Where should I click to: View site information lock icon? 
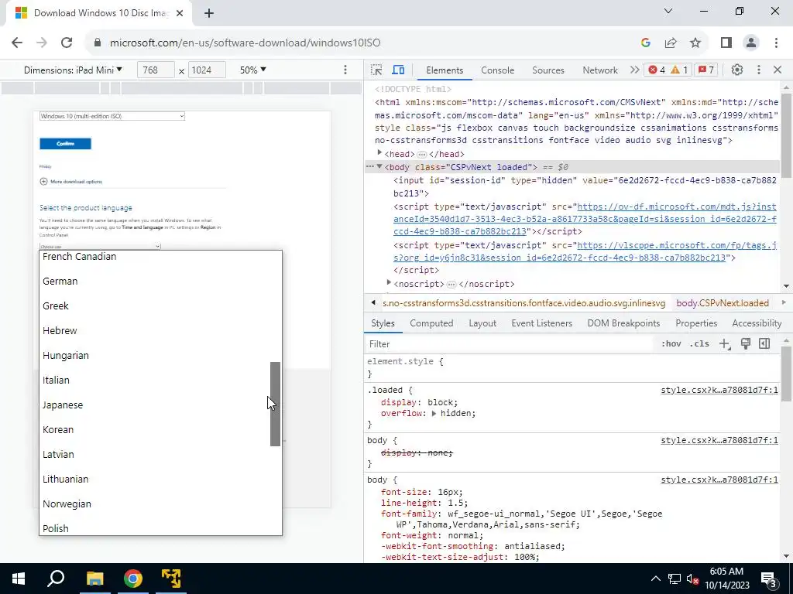tap(98, 43)
